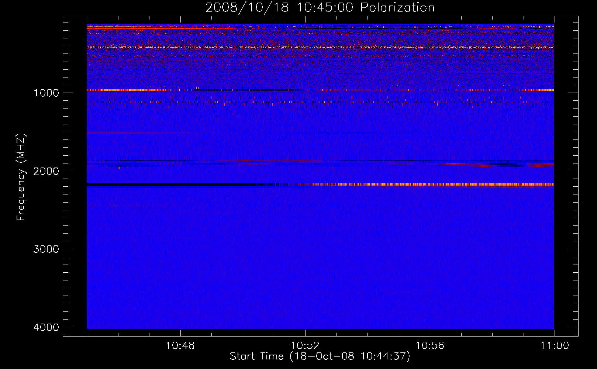
Task: Click the 'Frequency (MHZ)' axis label
Action: tap(21, 177)
